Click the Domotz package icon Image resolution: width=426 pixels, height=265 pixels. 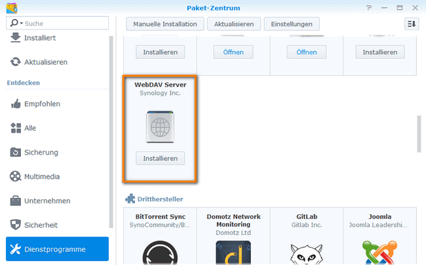click(x=233, y=253)
